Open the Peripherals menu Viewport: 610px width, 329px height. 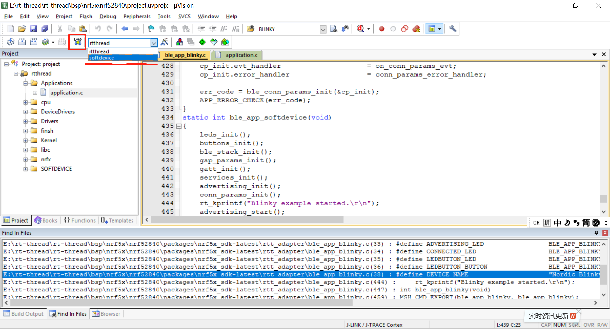click(137, 17)
